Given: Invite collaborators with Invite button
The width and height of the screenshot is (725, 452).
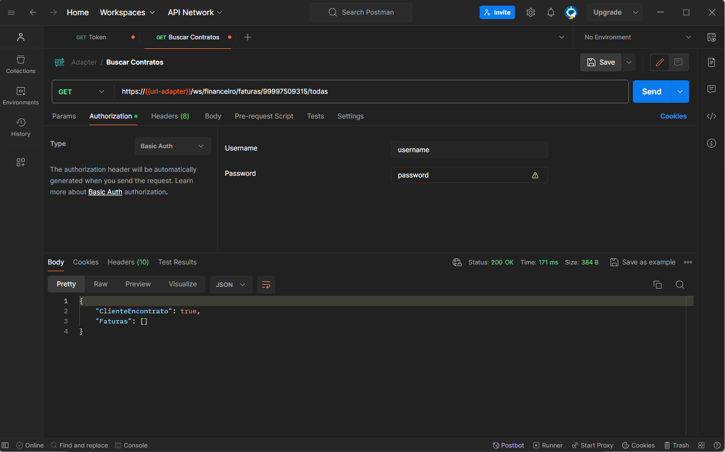Looking at the screenshot, I should pyautogui.click(x=497, y=12).
